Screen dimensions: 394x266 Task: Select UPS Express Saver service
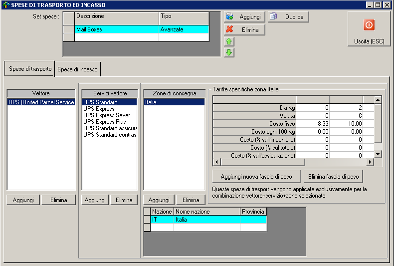pyautogui.click(x=110, y=115)
